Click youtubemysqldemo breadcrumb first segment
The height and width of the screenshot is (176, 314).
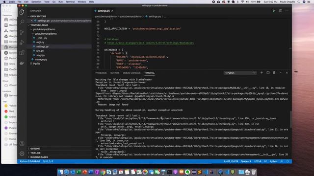105,16
